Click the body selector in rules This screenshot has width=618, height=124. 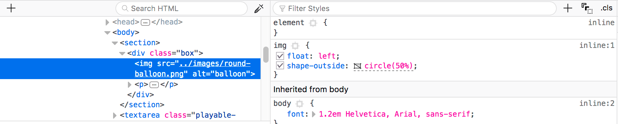click(x=282, y=103)
